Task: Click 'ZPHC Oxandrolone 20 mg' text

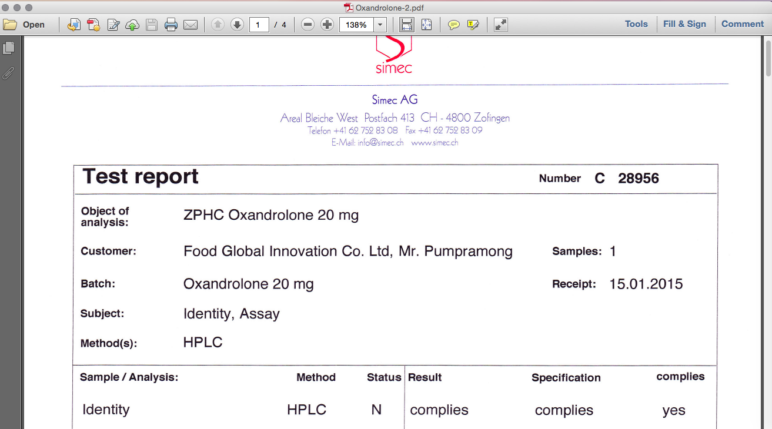Action: coord(271,215)
